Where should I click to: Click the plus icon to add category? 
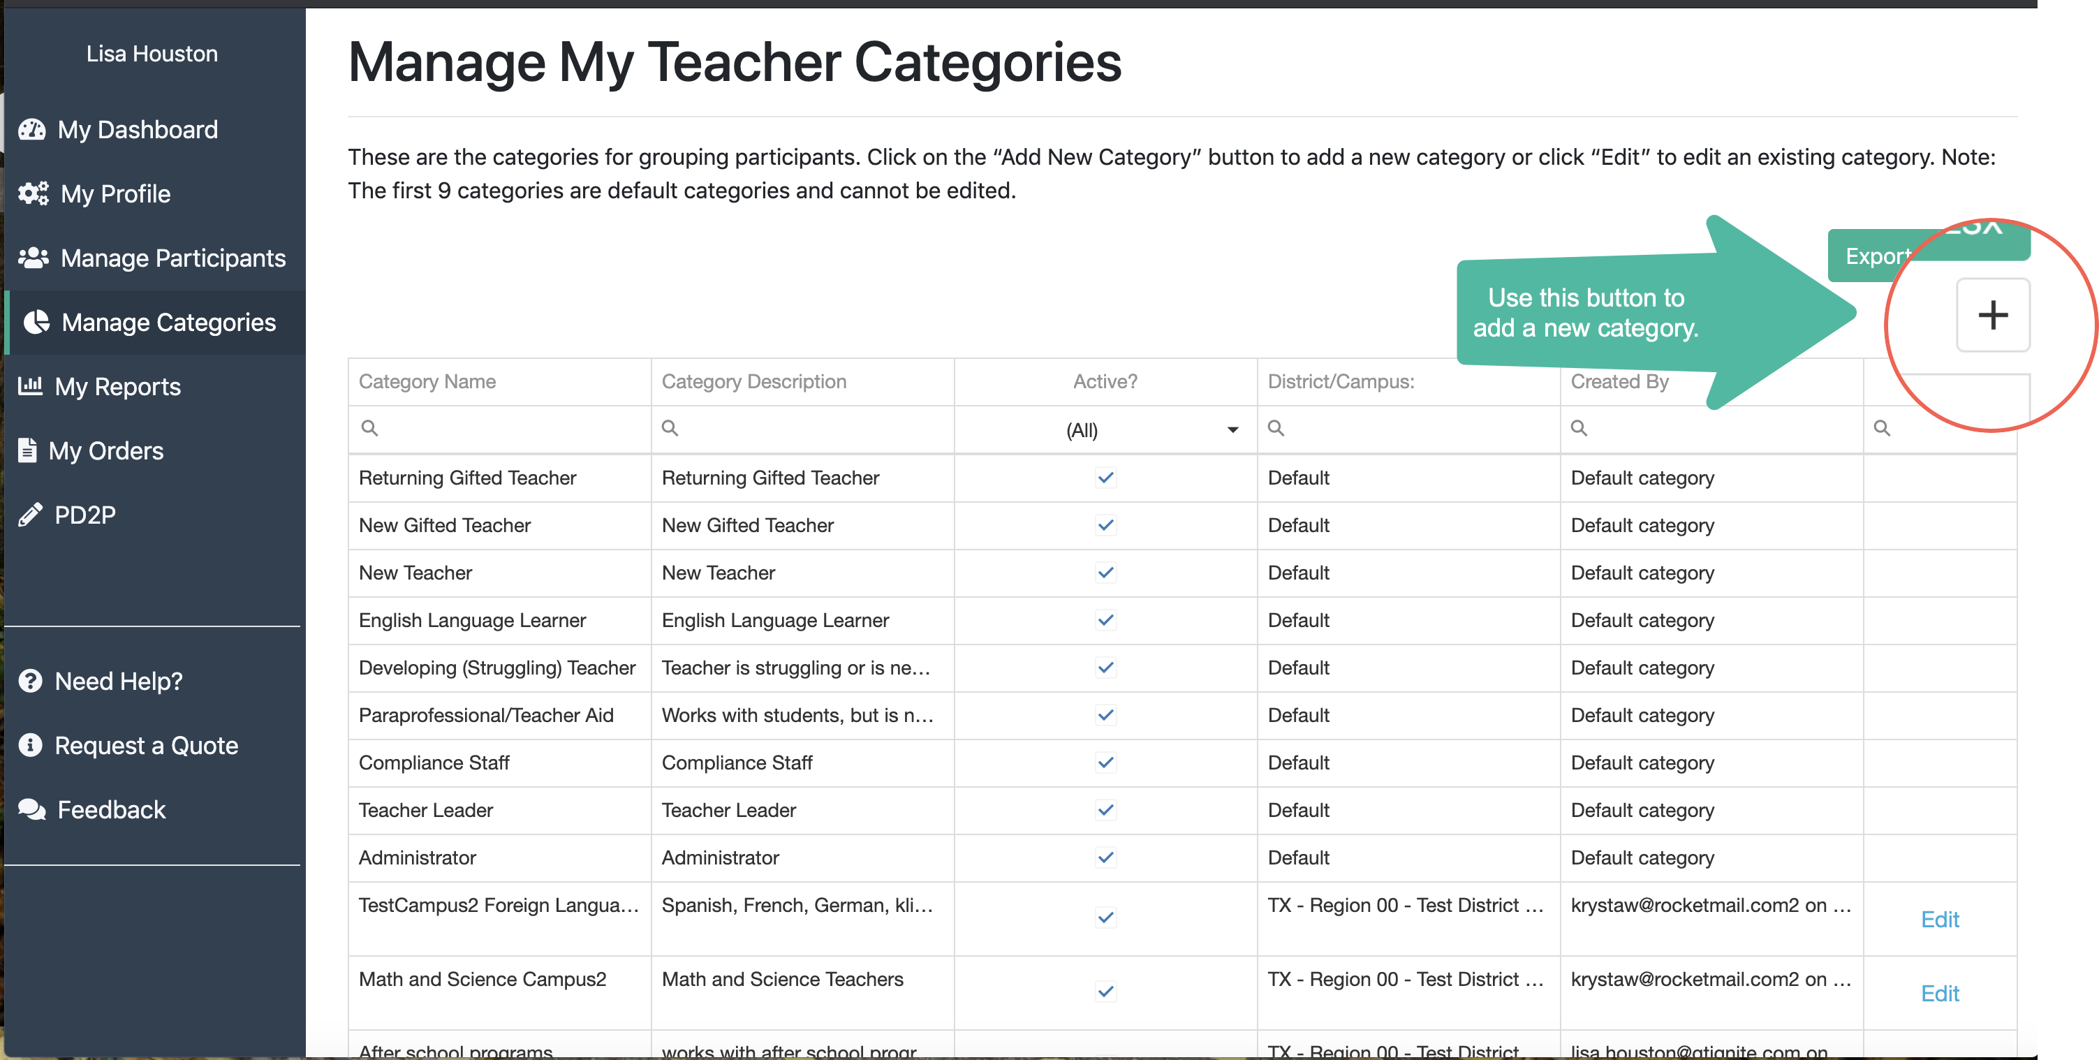(x=1992, y=316)
